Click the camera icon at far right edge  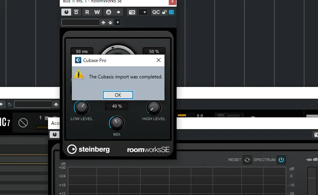tap(316, 135)
